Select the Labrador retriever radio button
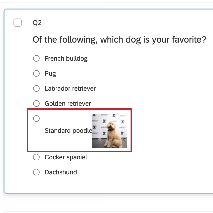213x213 pixels. [x=36, y=88]
